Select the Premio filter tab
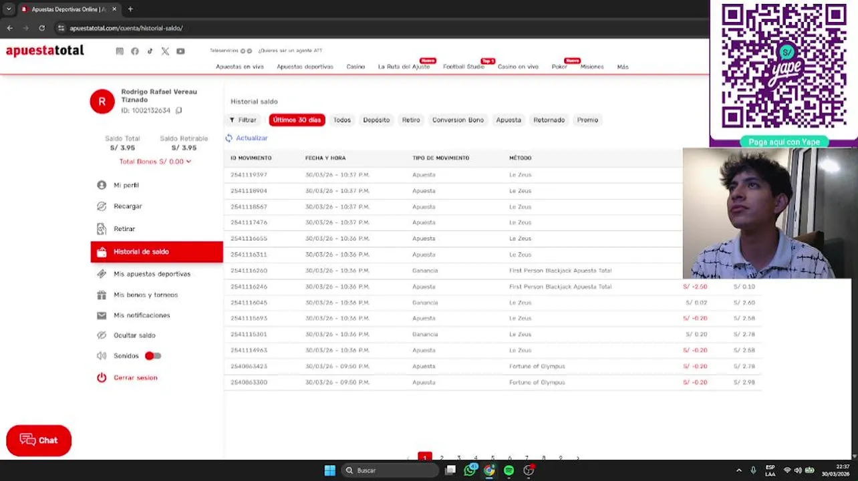The image size is (858, 481). click(x=588, y=120)
